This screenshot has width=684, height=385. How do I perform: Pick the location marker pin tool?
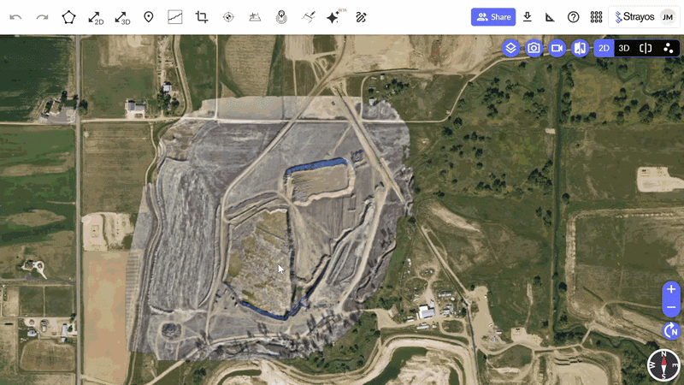[x=149, y=17]
